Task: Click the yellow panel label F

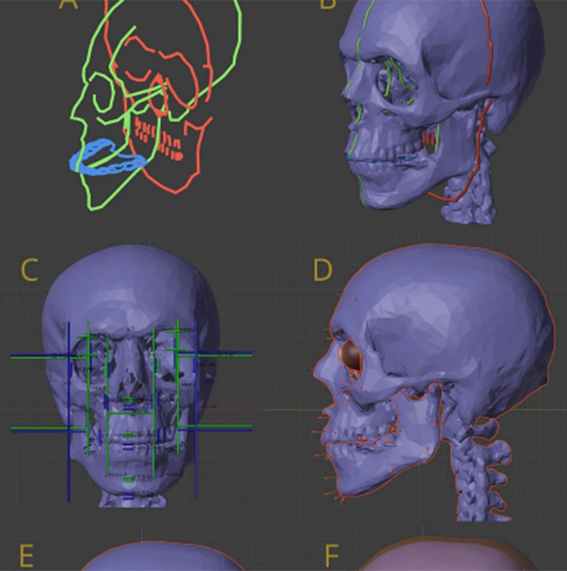Action: coord(332,556)
